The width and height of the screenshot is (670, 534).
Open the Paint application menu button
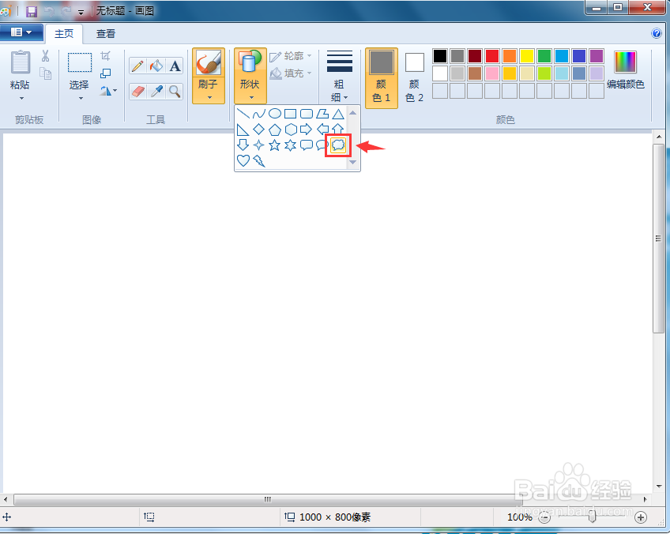point(21,32)
